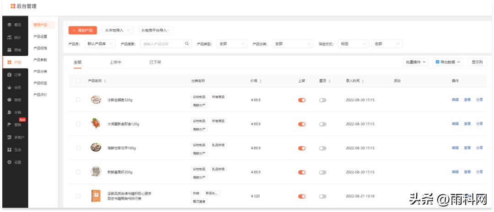
Task: Open the 设置 settings gear icon
Action: [x=9, y=162]
